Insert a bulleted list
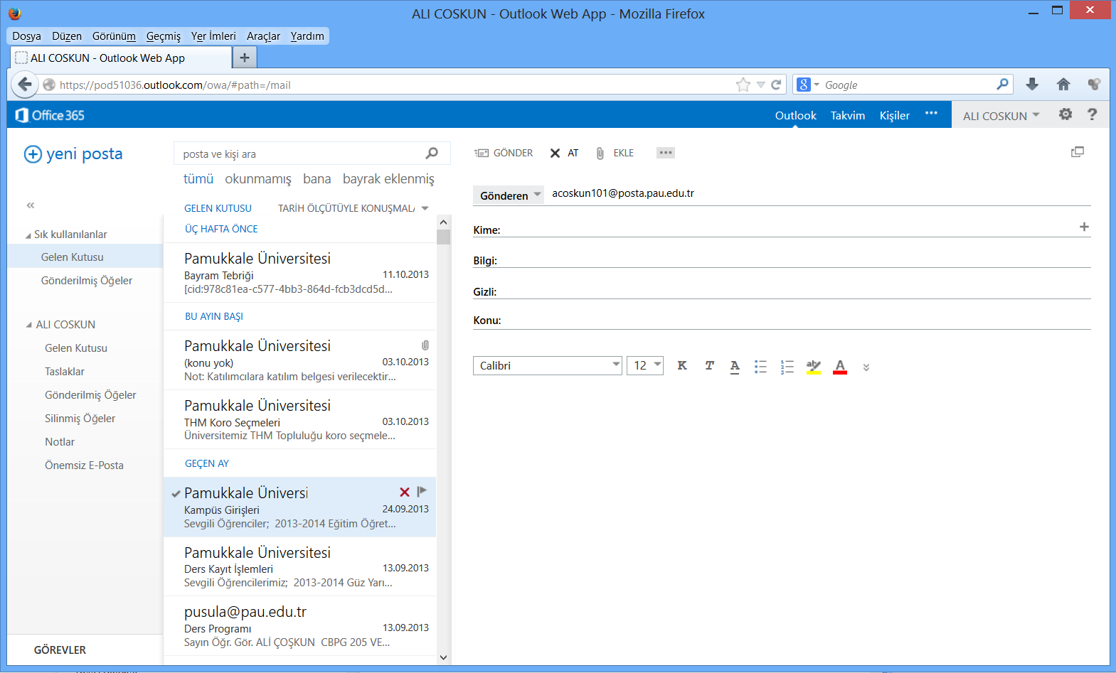The image size is (1116, 673). click(x=760, y=366)
